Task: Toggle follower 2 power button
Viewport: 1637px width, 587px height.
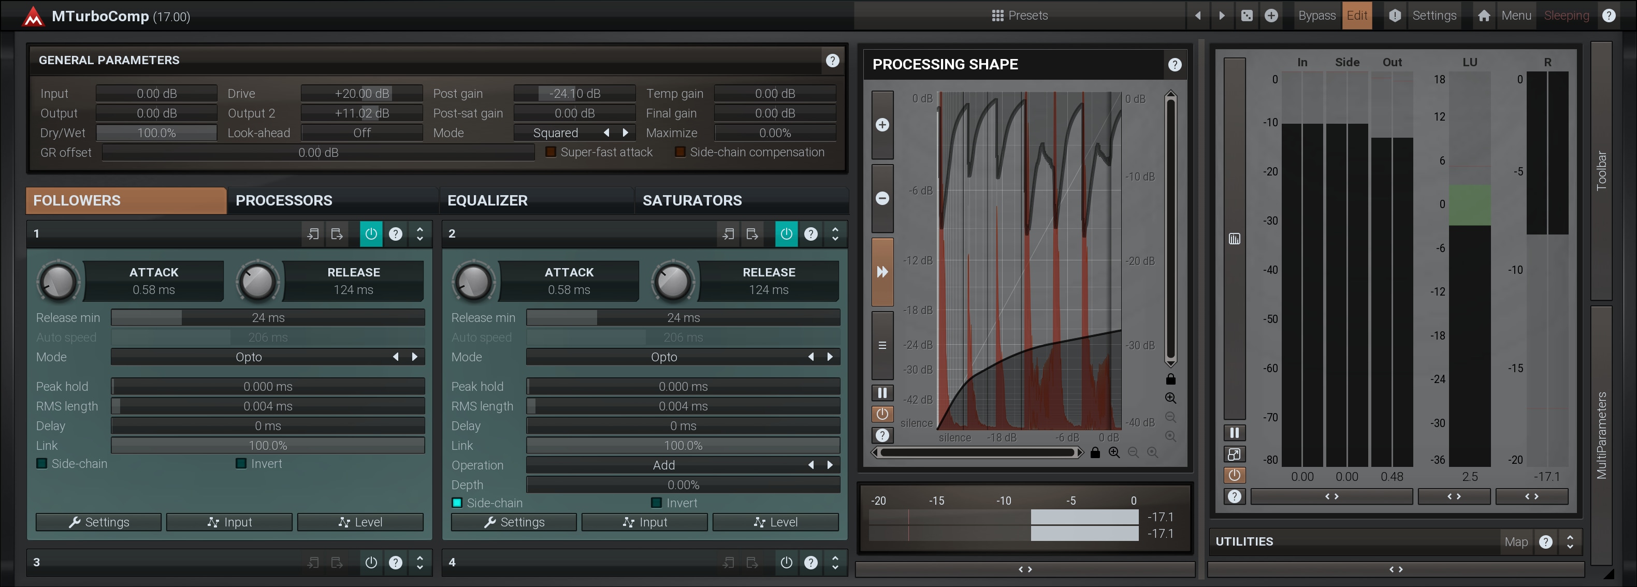Action: (x=786, y=233)
